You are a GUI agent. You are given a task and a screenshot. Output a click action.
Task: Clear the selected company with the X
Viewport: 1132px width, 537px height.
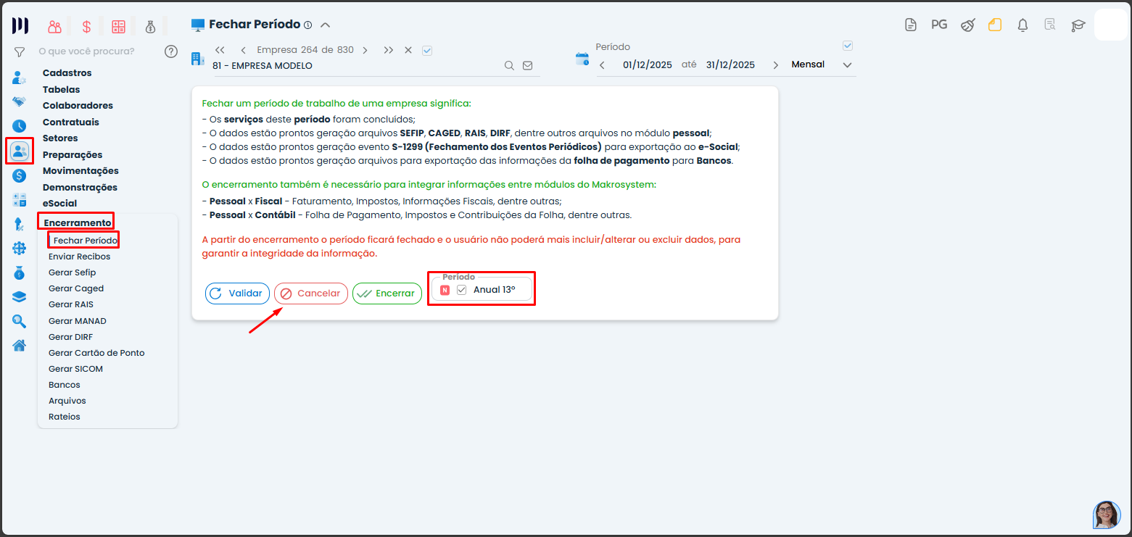coord(408,50)
